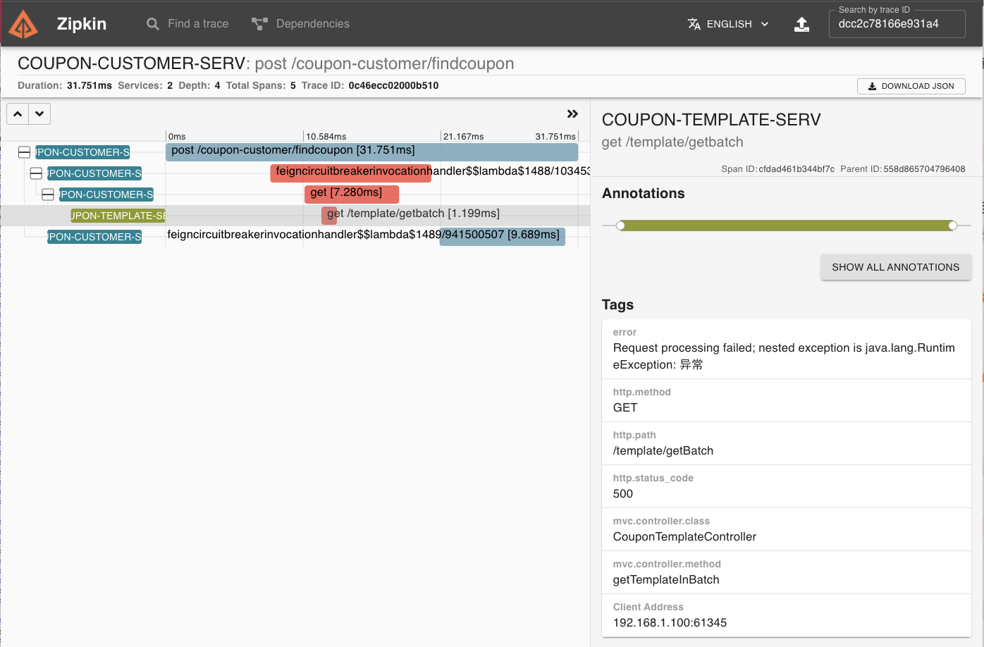984x647 pixels.
Task: Click the Dependencies graph icon
Action: click(x=259, y=24)
